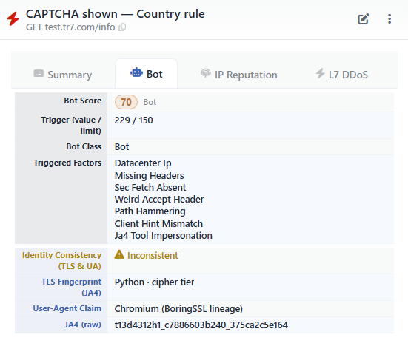Click the Client Hint Mismatch factor
The height and width of the screenshot is (343, 408).
click(x=158, y=224)
